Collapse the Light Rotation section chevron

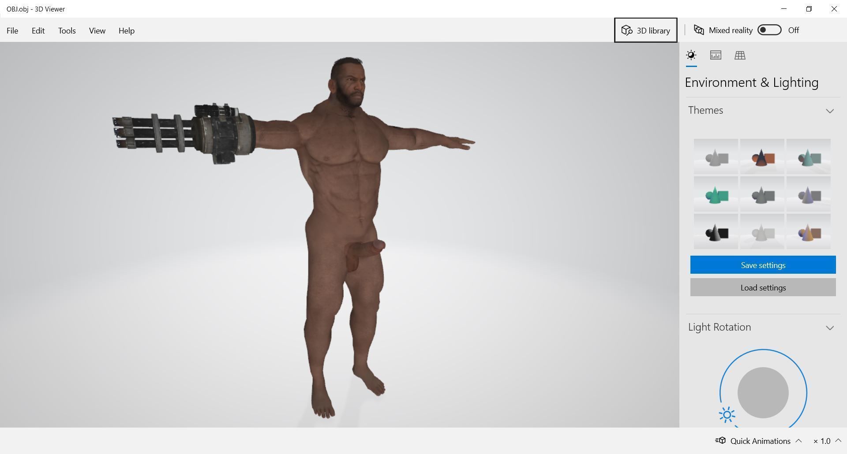tap(830, 327)
